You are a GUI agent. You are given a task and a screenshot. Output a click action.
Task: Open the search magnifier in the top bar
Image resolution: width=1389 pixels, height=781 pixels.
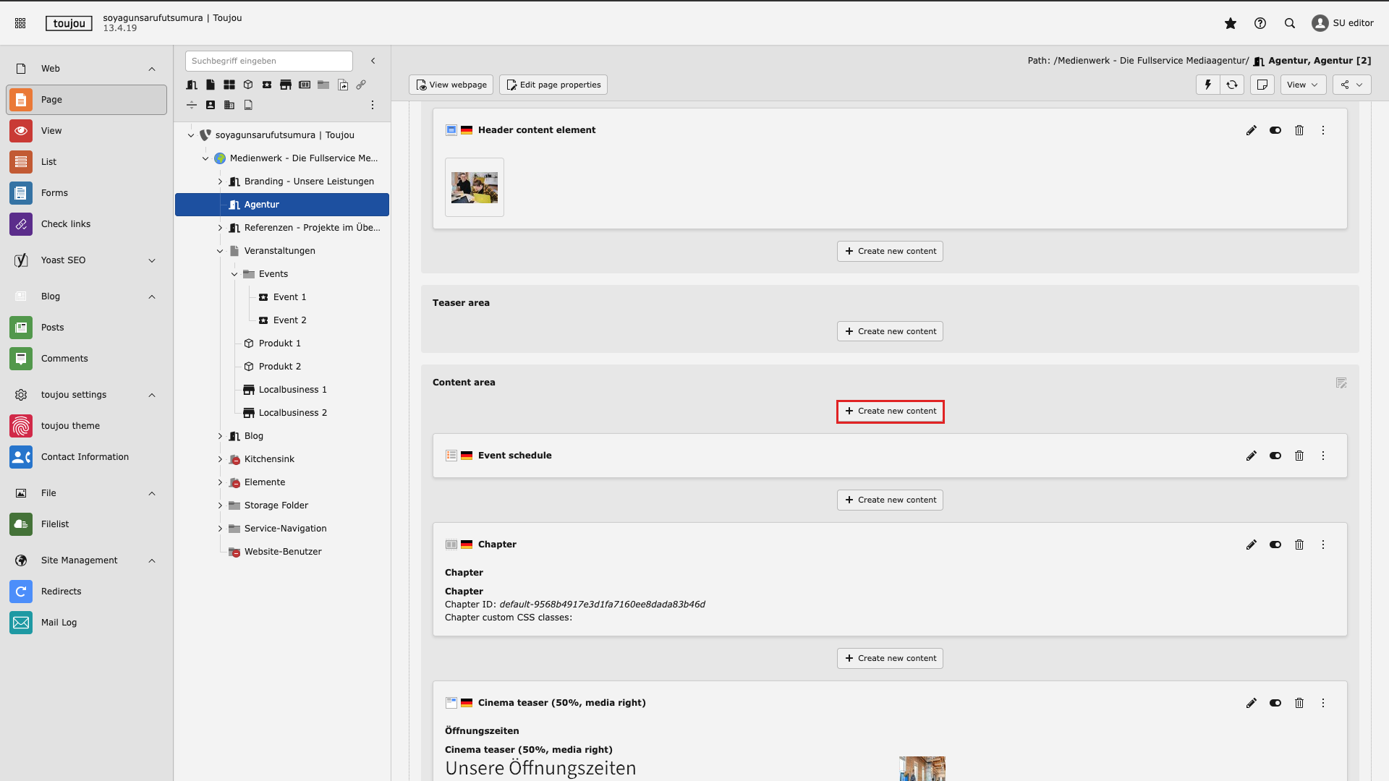[1289, 23]
